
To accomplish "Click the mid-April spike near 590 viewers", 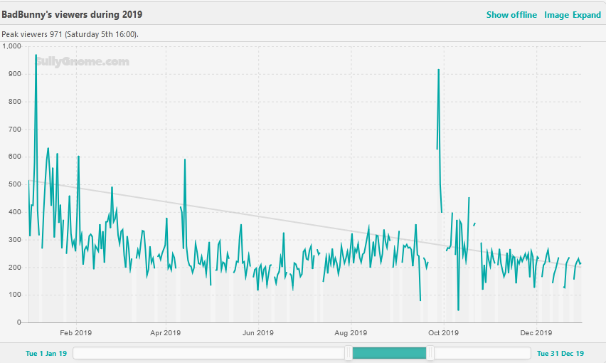I will [185, 159].
